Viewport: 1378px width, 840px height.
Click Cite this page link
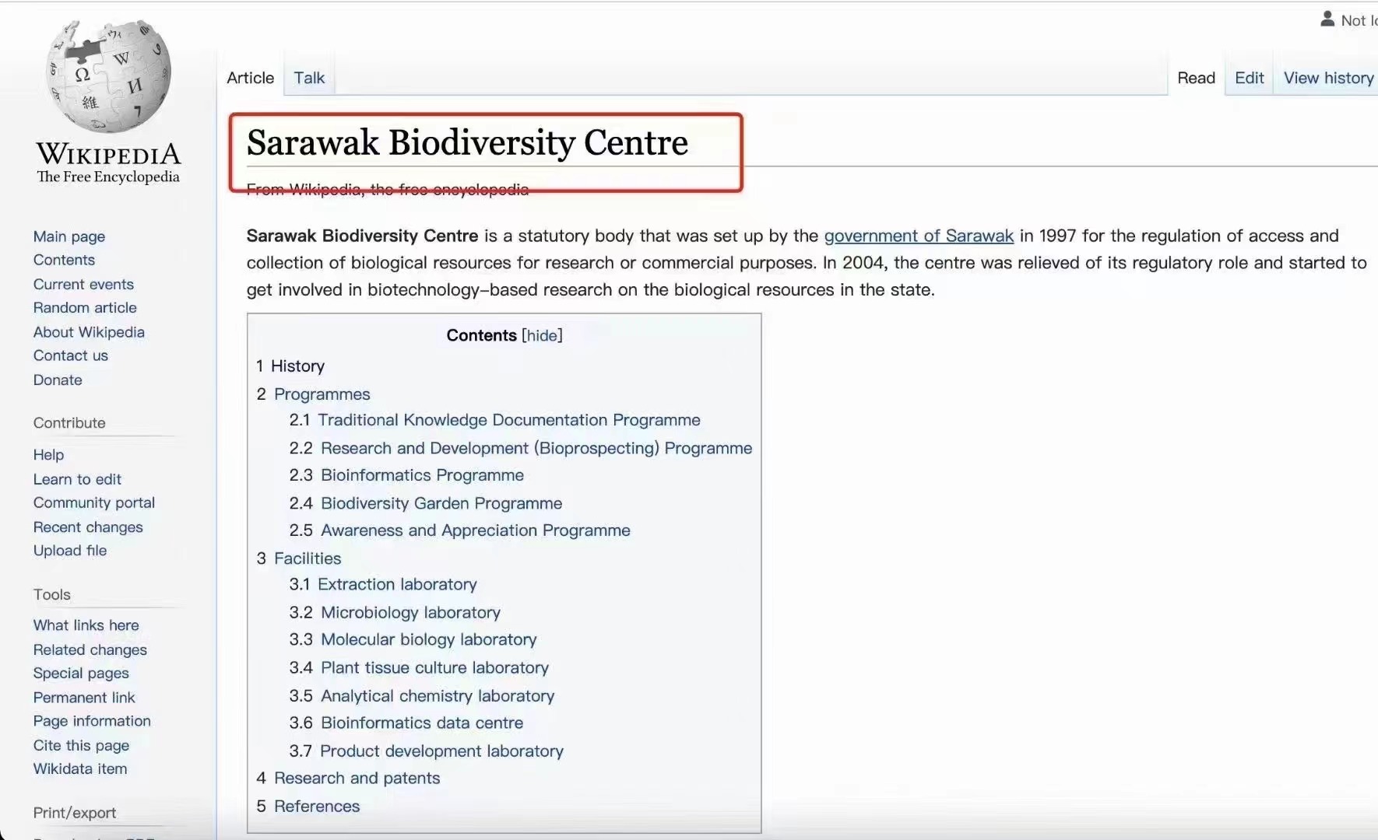[x=81, y=745]
